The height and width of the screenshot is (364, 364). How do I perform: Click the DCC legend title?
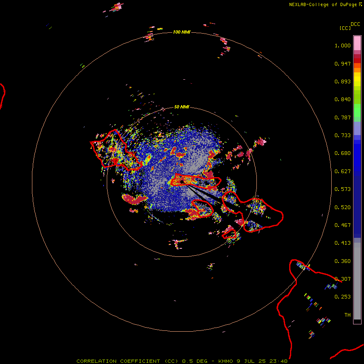click(355, 24)
